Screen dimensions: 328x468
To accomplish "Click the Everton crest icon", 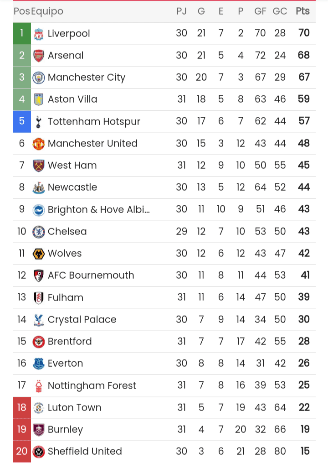I will coord(38,364).
